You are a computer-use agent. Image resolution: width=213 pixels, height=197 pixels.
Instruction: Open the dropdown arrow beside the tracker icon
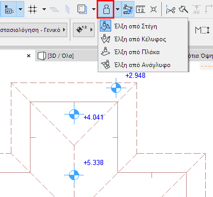click(20, 9)
